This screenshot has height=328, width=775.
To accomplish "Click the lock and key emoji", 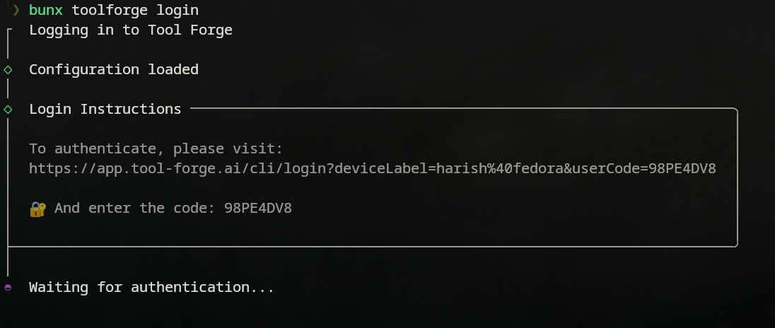I will tap(37, 209).
